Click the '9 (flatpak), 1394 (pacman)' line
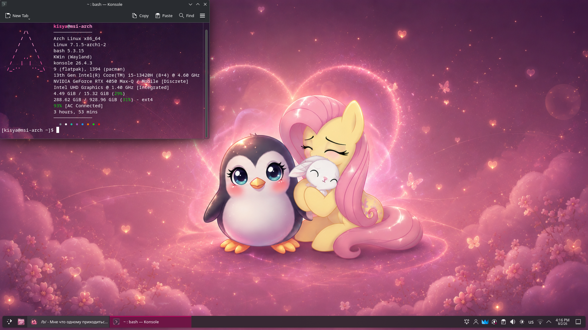Viewport: 588px width, 330px height. (x=89, y=69)
